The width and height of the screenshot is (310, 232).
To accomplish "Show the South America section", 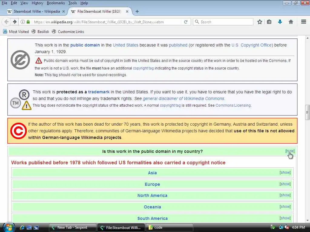I will pos(285,218).
